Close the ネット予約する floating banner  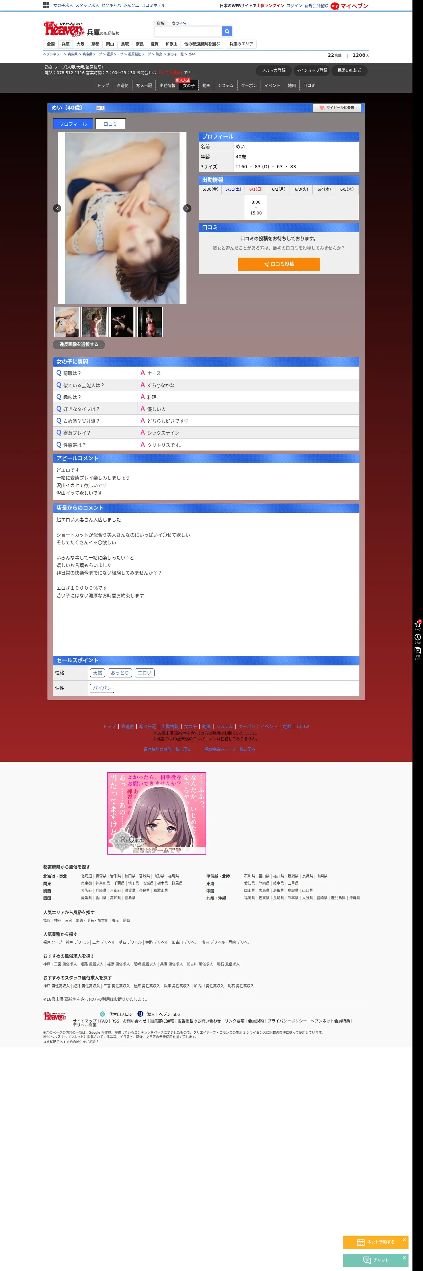[x=404, y=1239]
